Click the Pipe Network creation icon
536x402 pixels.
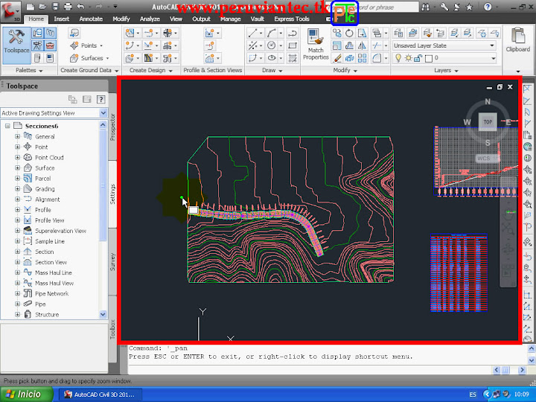pos(167,58)
